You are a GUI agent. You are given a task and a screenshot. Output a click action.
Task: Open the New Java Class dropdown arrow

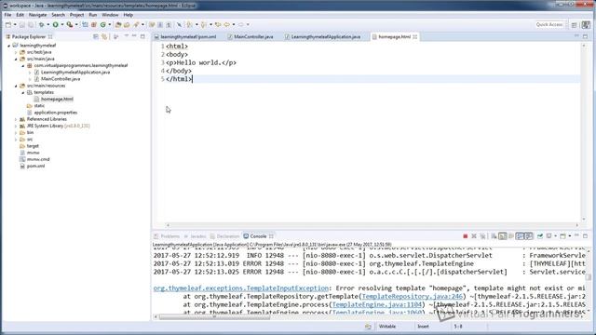110,25
